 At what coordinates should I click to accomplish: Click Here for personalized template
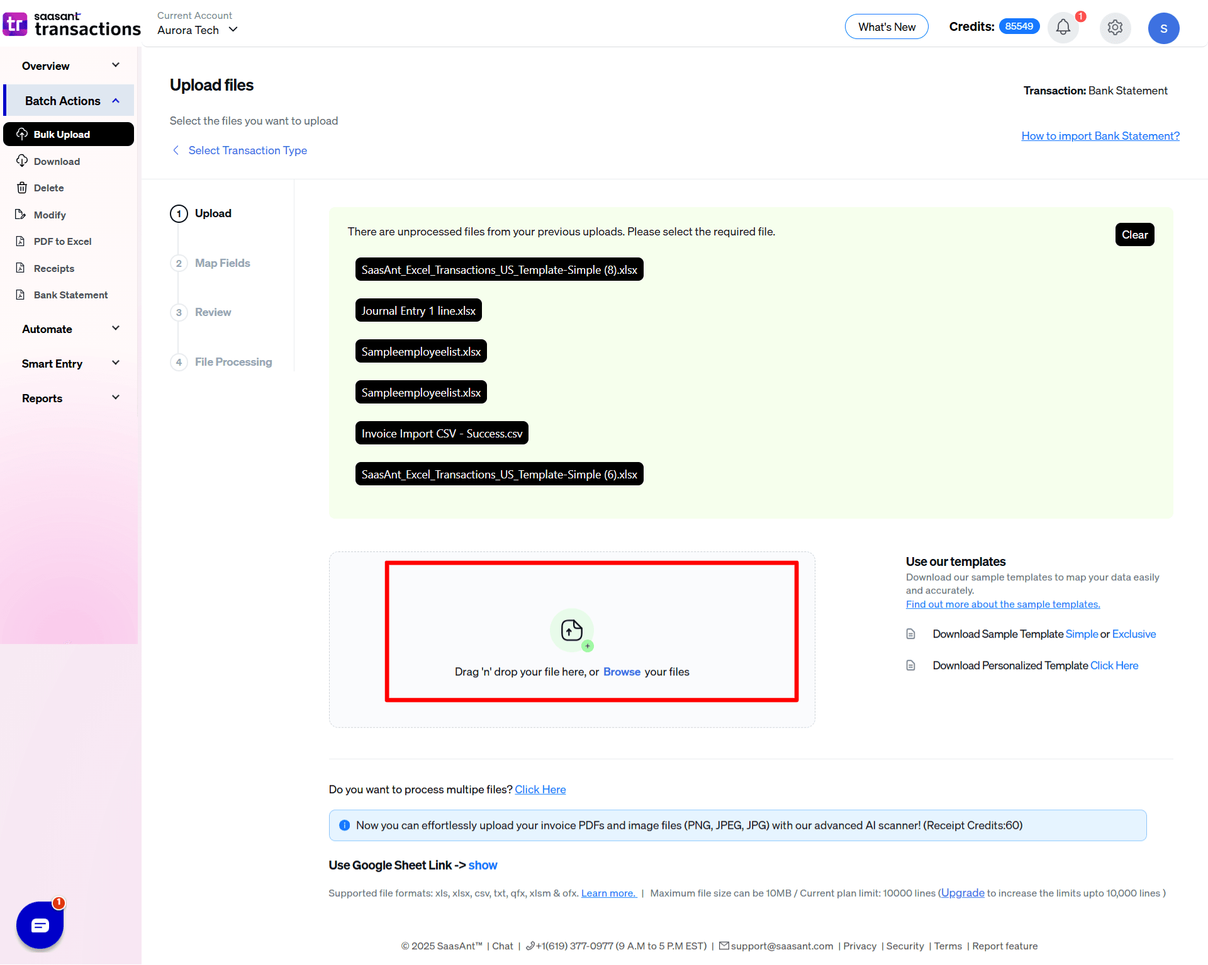coord(1114,665)
